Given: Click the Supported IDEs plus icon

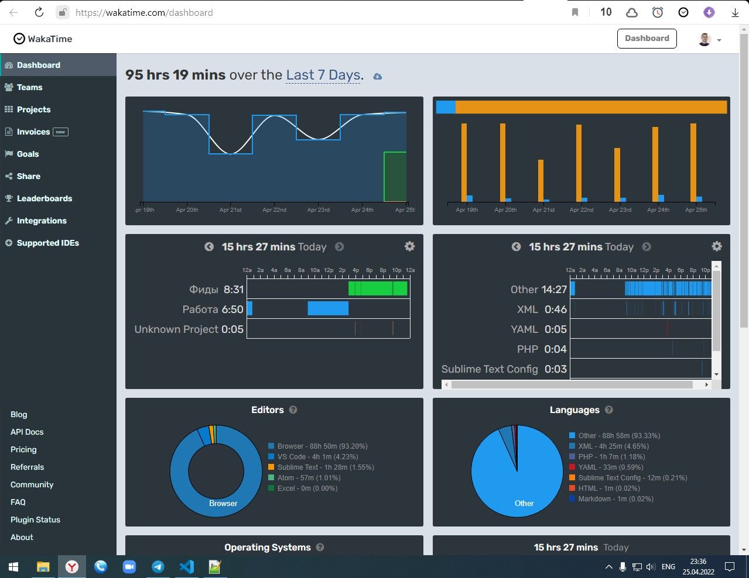Looking at the screenshot, I should [x=9, y=243].
